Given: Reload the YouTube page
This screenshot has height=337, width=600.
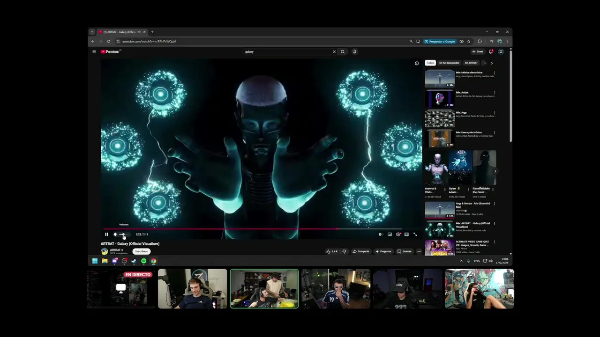Looking at the screenshot, I should [108, 41].
